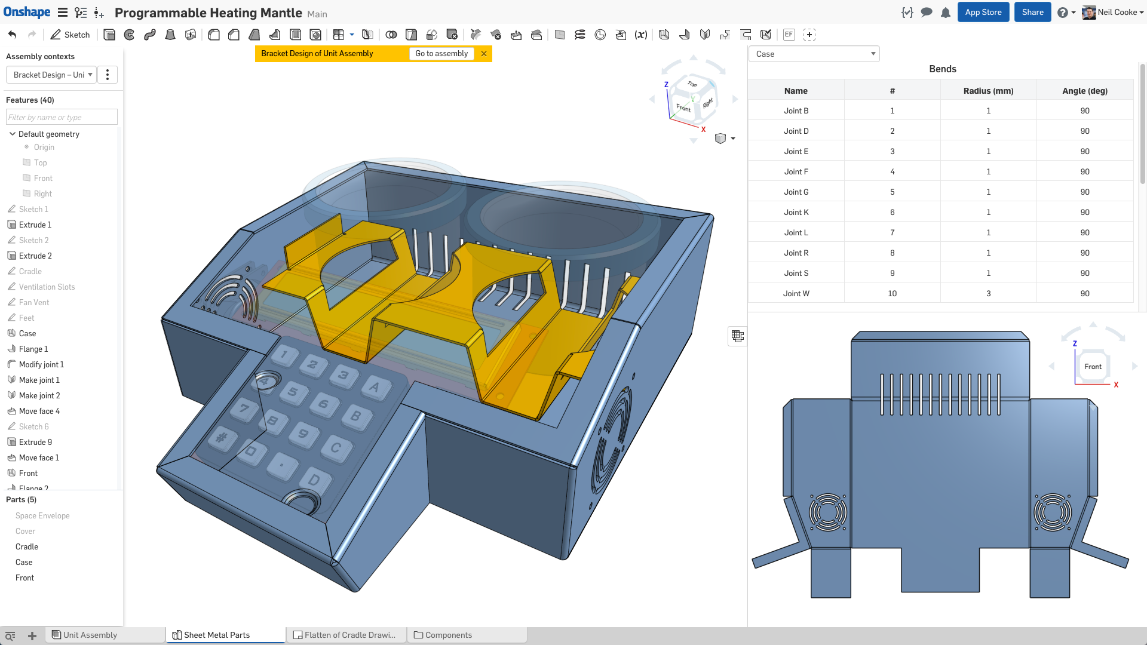This screenshot has width=1147, height=645.
Task: Click the Go to assembly button
Action: tap(441, 53)
